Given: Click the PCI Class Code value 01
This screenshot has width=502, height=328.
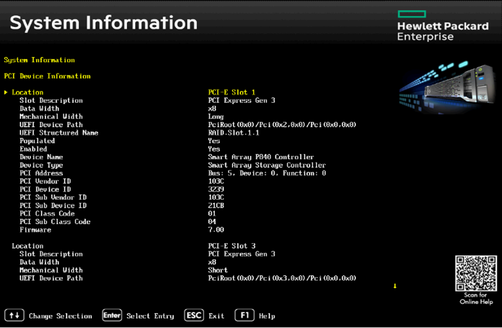Looking at the screenshot, I should [212, 213].
